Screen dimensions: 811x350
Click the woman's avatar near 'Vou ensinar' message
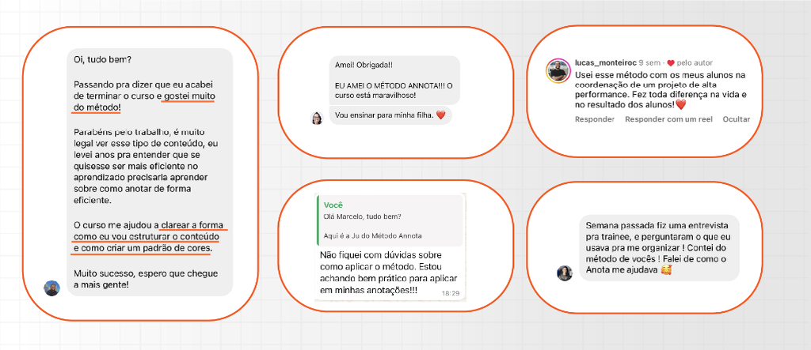pyautogui.click(x=317, y=119)
